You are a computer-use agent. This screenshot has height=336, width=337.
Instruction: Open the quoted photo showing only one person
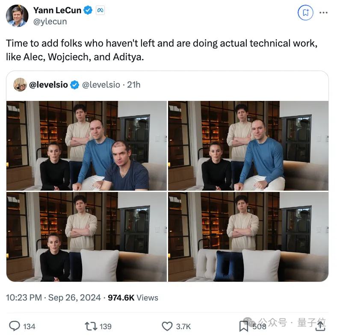point(248,237)
